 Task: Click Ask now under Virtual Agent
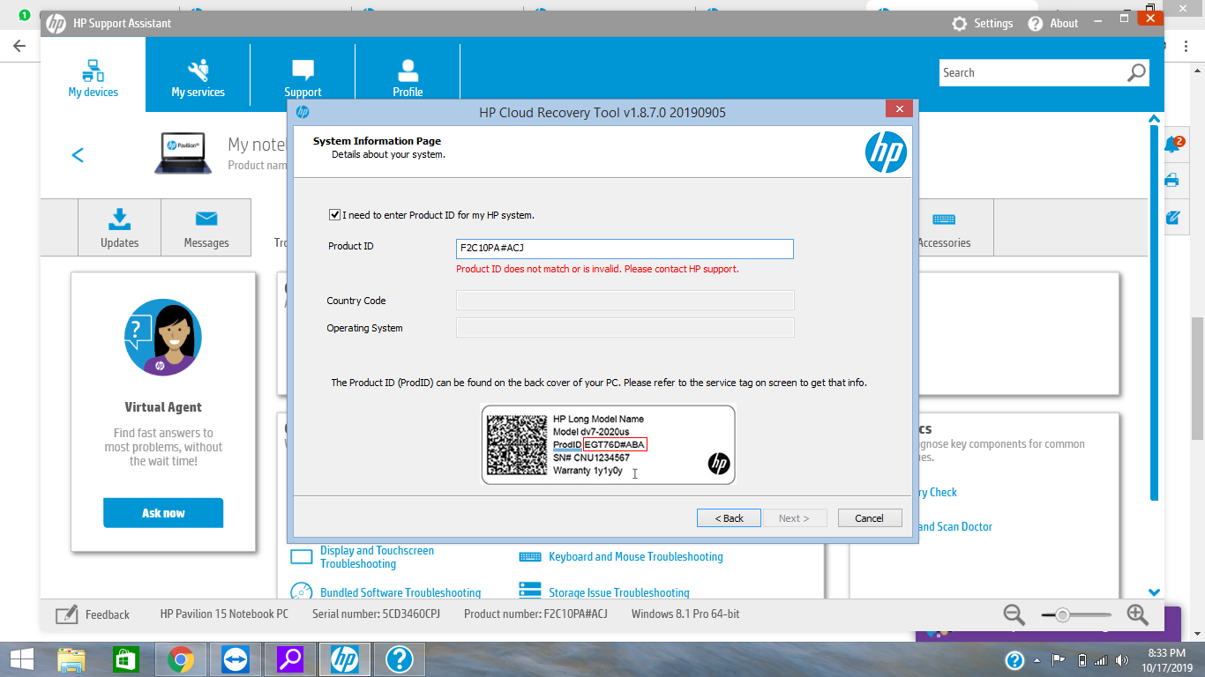[x=163, y=513]
